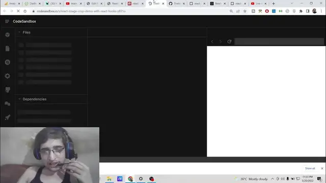
Task: Open the weather widget showing Mostly cloudy
Action: click(x=251, y=179)
